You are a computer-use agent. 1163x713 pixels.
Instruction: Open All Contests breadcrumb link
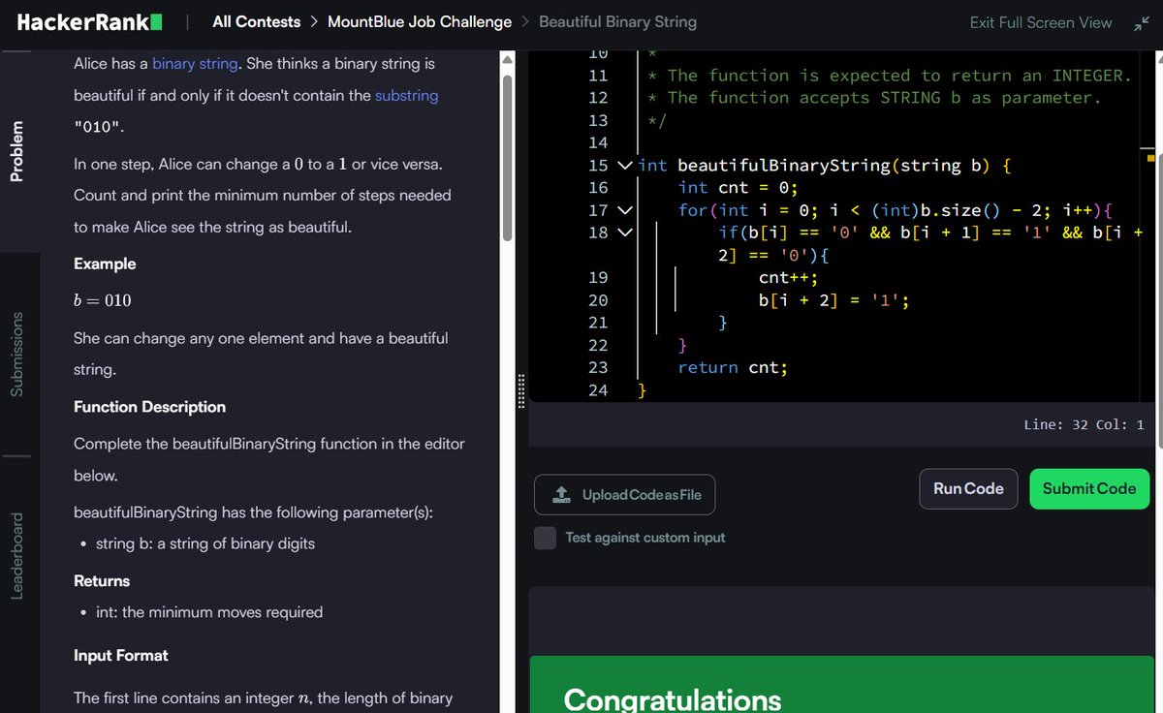(256, 21)
